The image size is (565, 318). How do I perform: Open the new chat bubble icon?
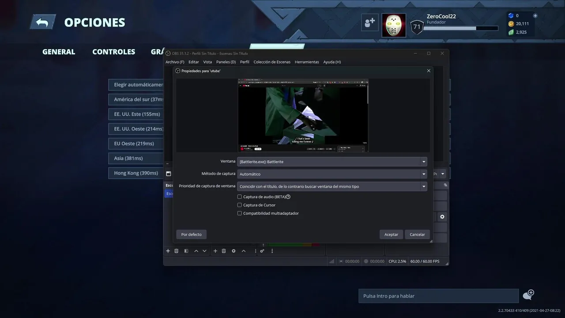click(528, 295)
